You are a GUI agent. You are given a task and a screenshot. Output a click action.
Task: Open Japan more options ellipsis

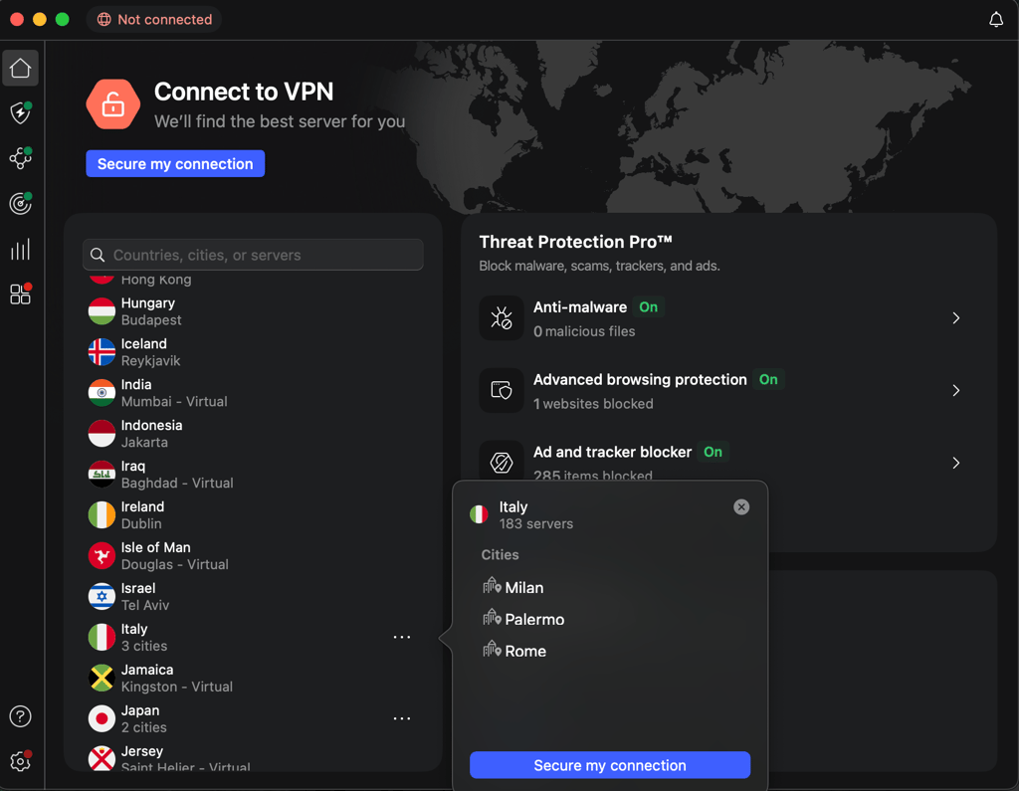click(x=402, y=718)
